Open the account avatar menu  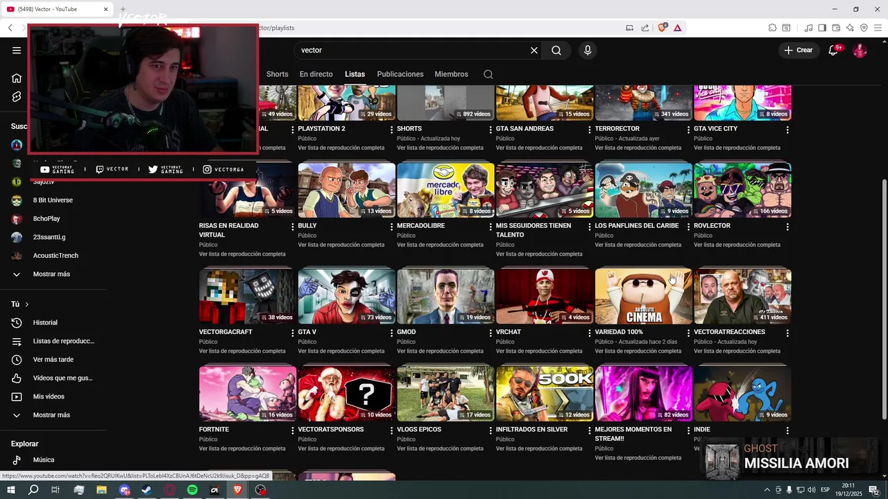(860, 50)
